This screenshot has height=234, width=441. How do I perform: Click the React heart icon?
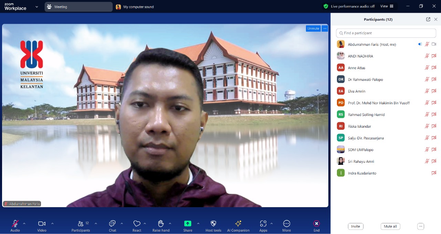(137, 224)
